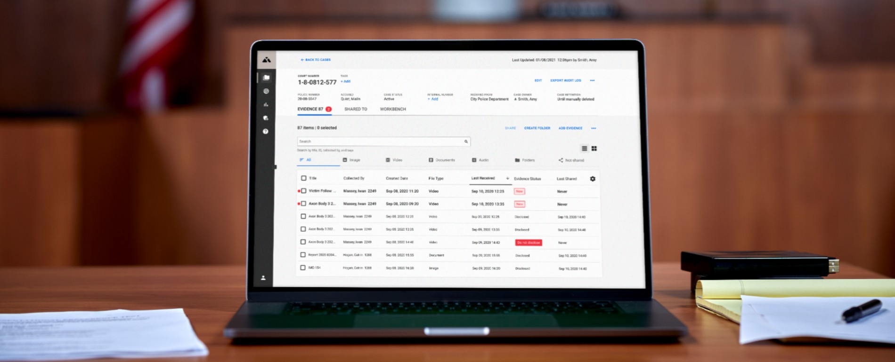Image resolution: width=895 pixels, height=362 pixels.
Task: Go Back to Cases link
Action: point(316,60)
